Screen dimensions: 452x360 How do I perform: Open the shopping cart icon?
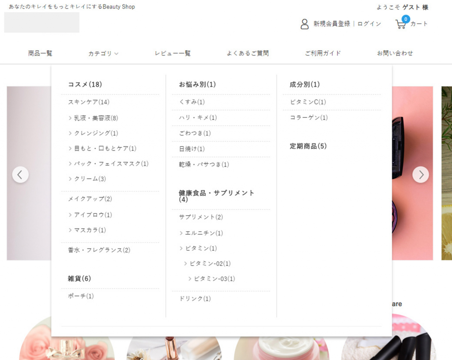(401, 24)
